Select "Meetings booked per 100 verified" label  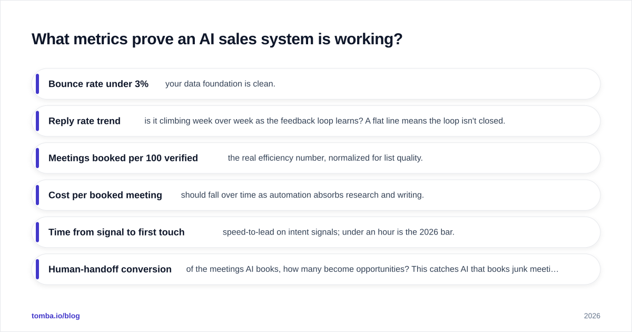pyautogui.click(x=123, y=158)
